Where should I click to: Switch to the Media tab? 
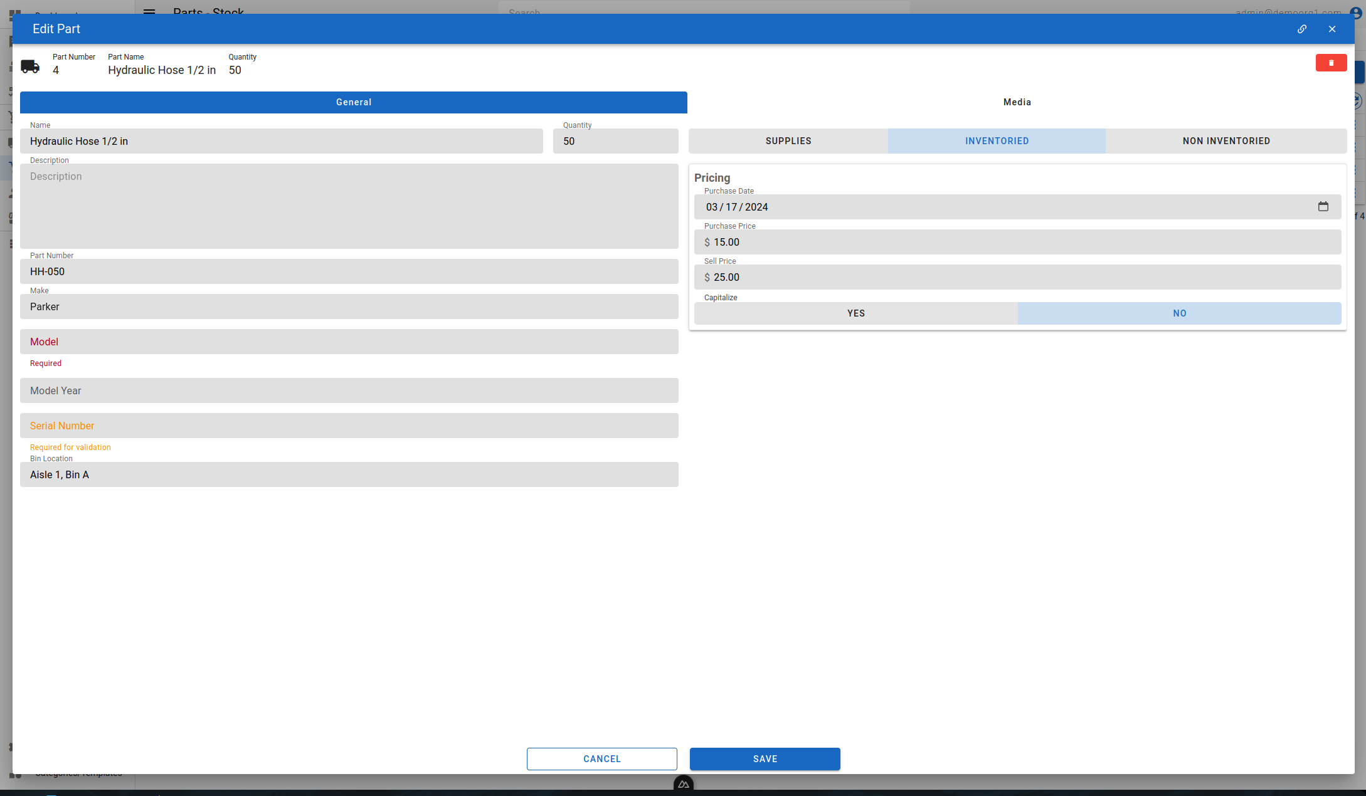click(x=1017, y=102)
